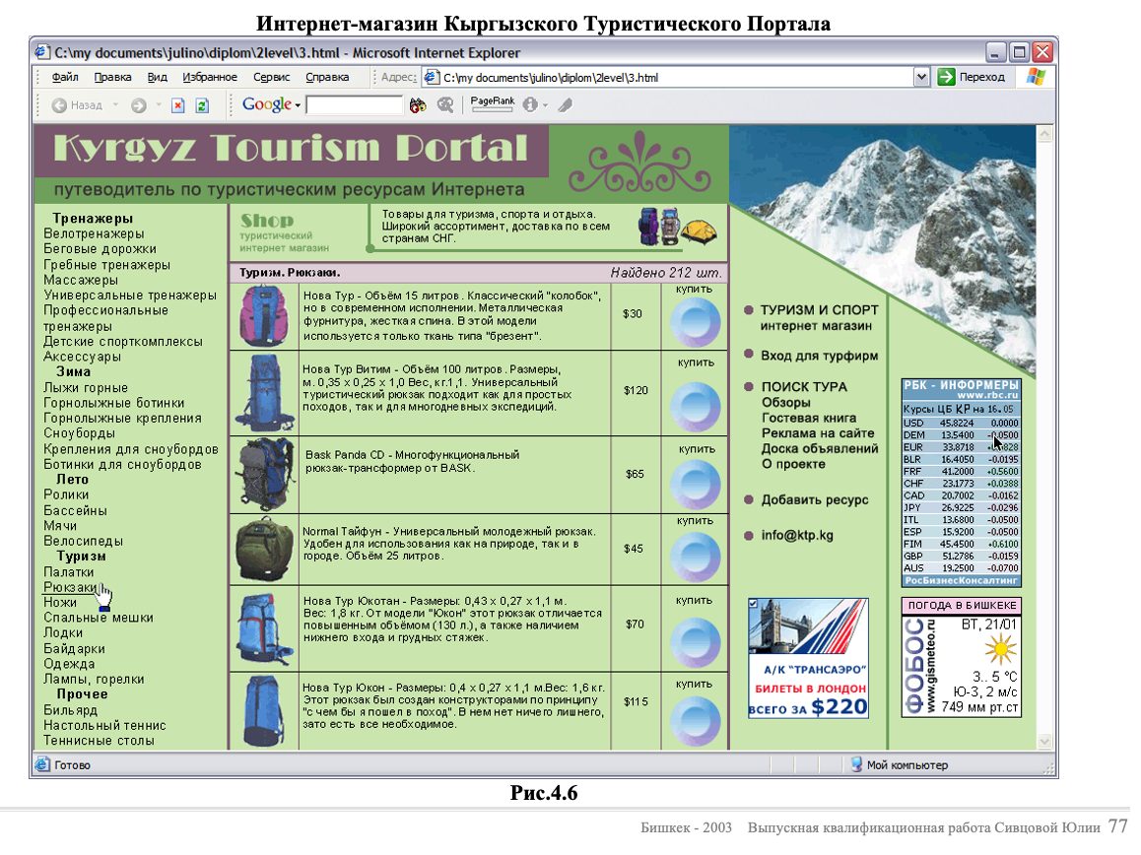Click the info@ktp.kg email link
Viewport: 1141px width, 855px height.
797,535
